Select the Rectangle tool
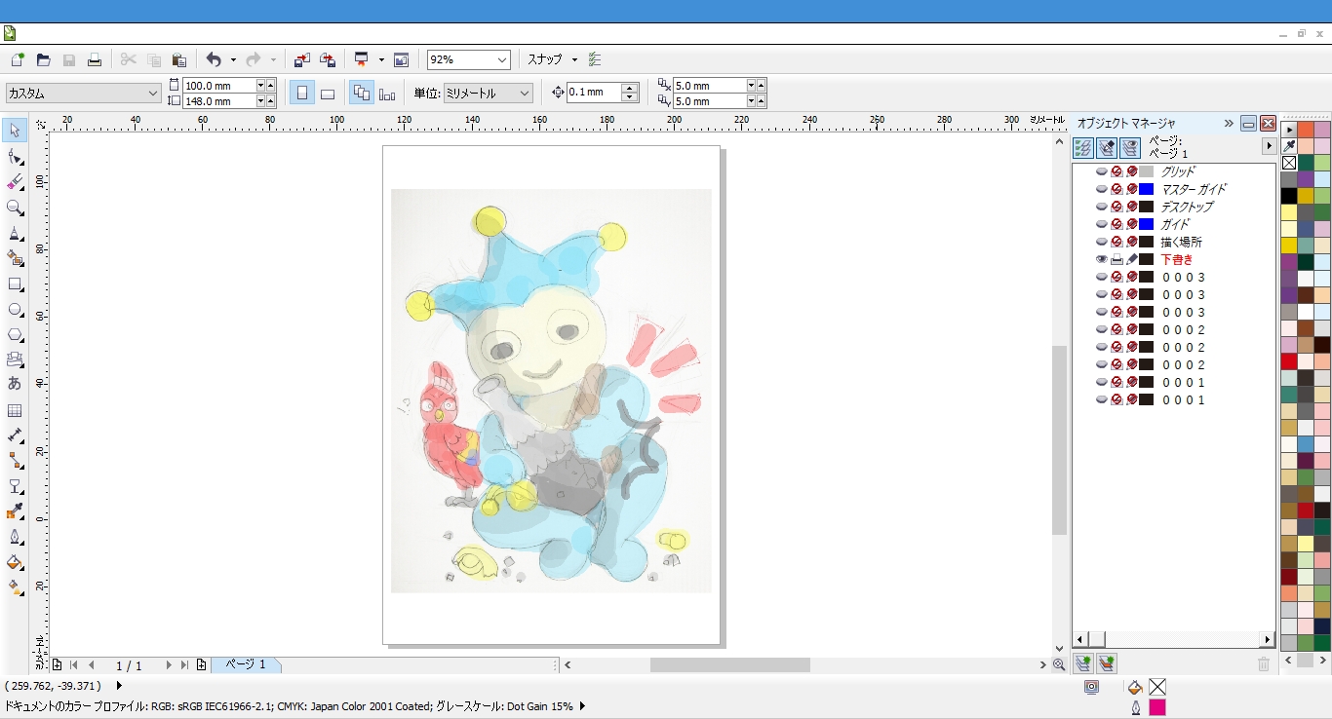The image size is (1332, 719). 15,284
